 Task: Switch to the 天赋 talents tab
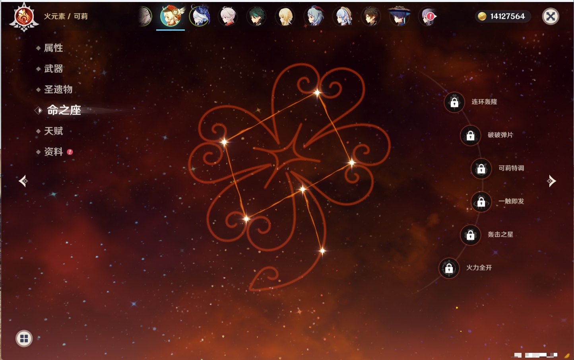point(53,131)
